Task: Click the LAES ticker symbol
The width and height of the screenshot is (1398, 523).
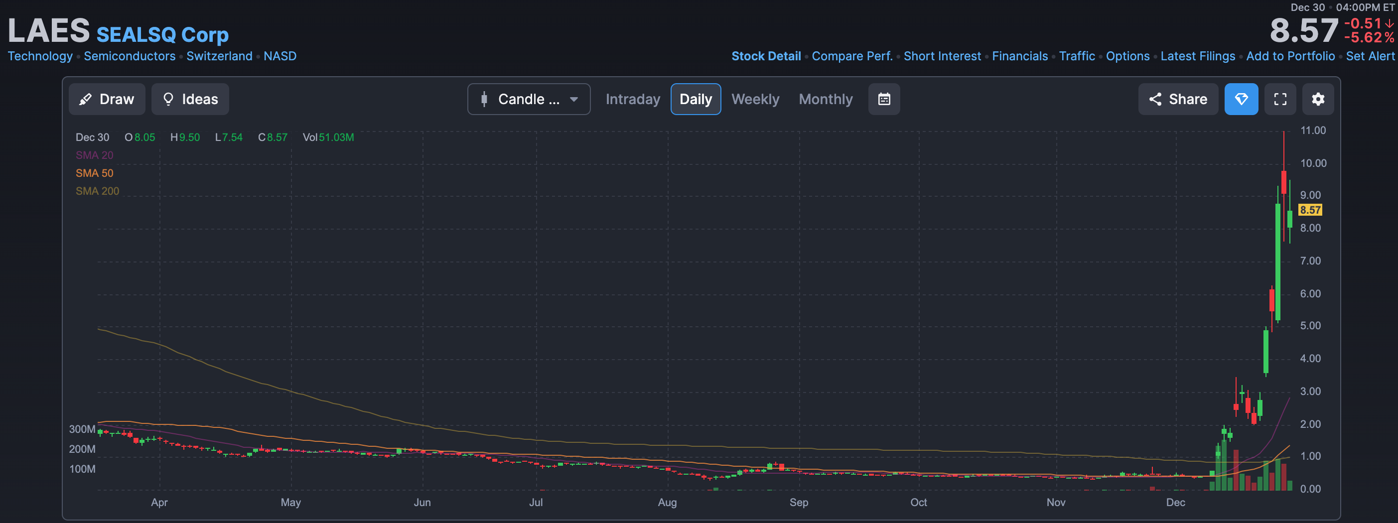Action: (49, 30)
